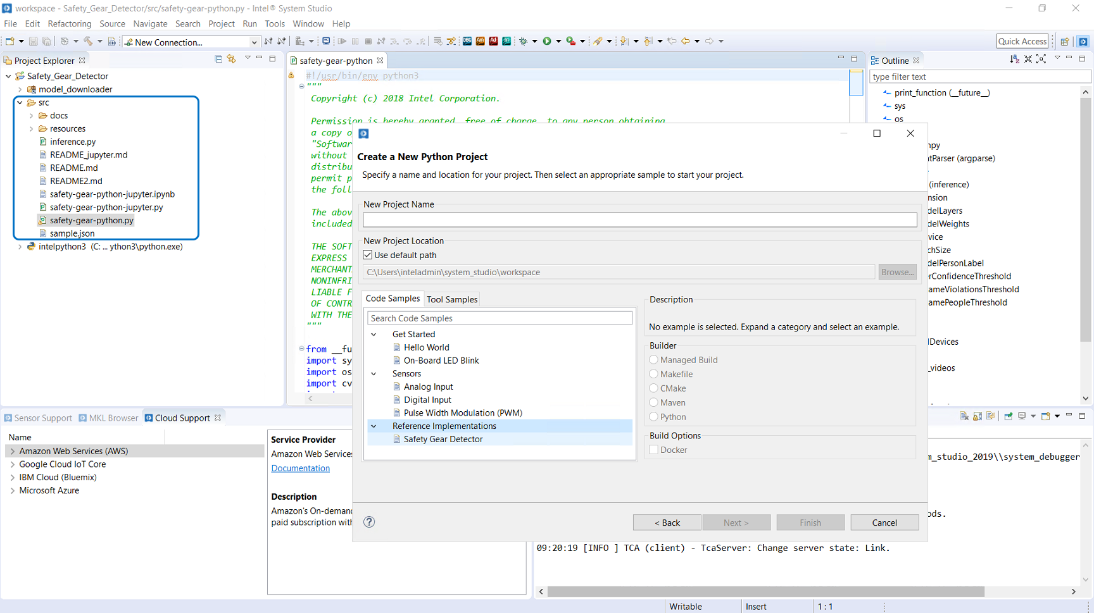Image resolution: width=1094 pixels, height=613 pixels.
Task: Click the help question mark in wizard
Action: [369, 522]
